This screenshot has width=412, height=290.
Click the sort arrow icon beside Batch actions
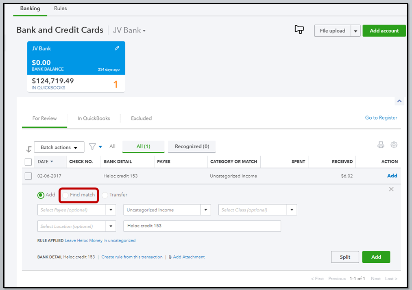click(28, 148)
